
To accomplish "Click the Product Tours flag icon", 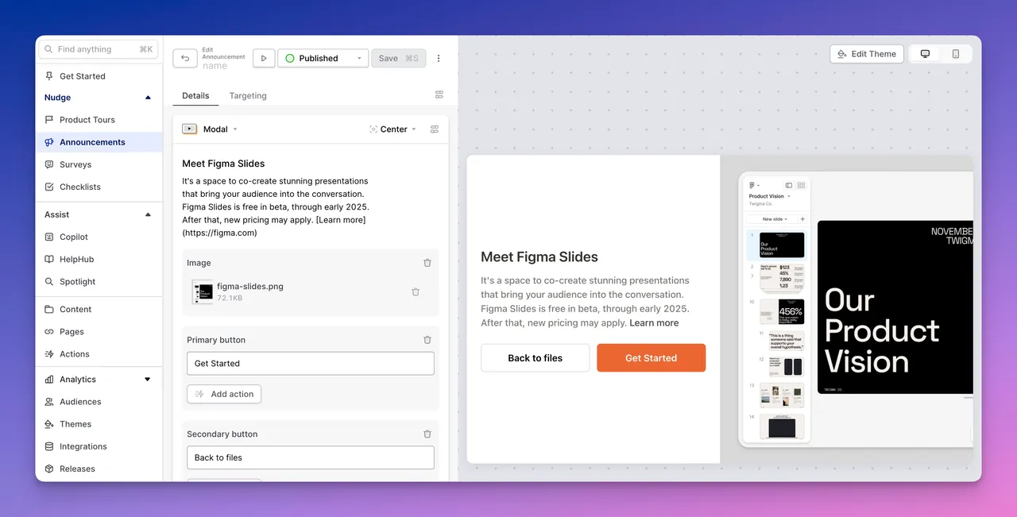I will coord(49,120).
